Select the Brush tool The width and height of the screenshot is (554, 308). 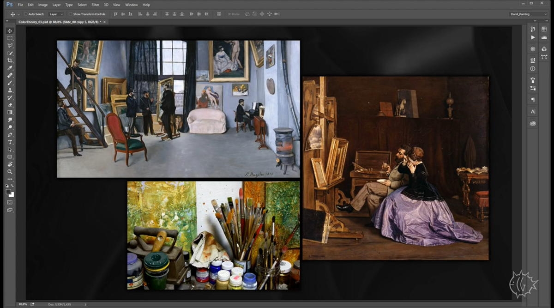coord(10,83)
